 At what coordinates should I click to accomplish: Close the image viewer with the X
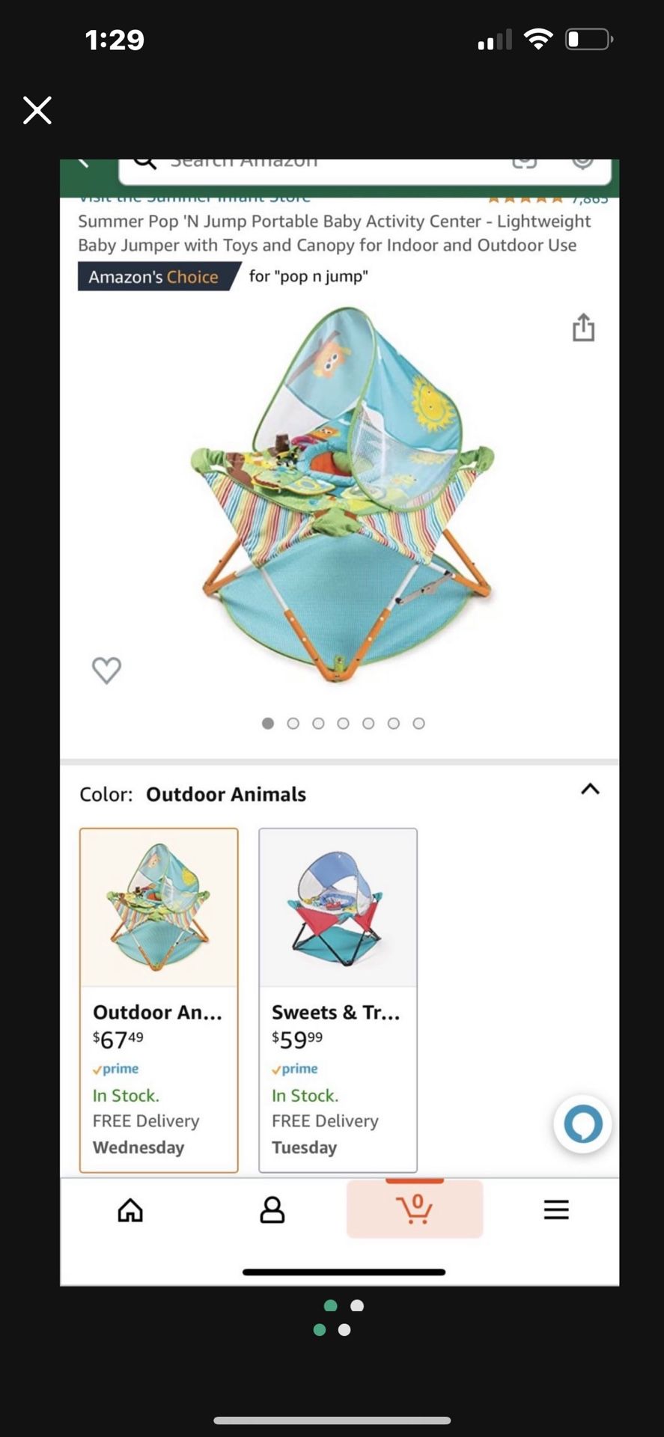coord(37,110)
